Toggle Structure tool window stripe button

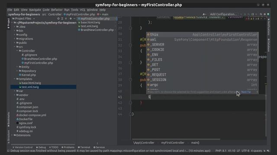point(9,137)
